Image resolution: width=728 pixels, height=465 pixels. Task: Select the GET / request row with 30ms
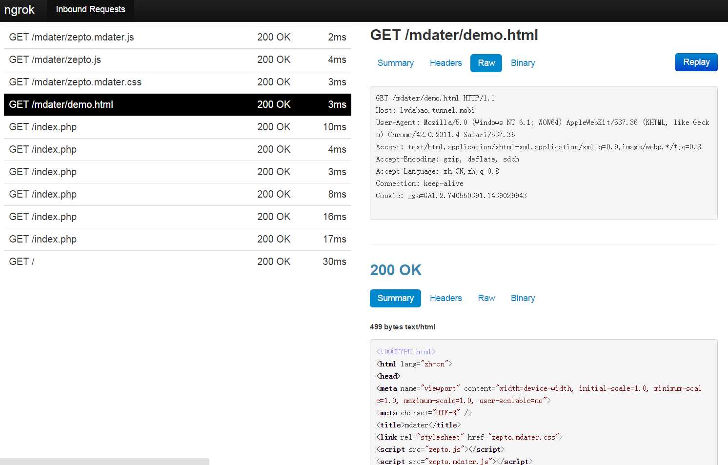pos(178,262)
